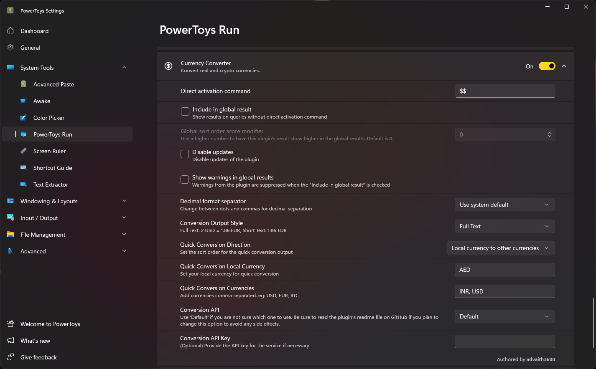
Task: Expand the File Management section chevron
Action: tap(124, 234)
